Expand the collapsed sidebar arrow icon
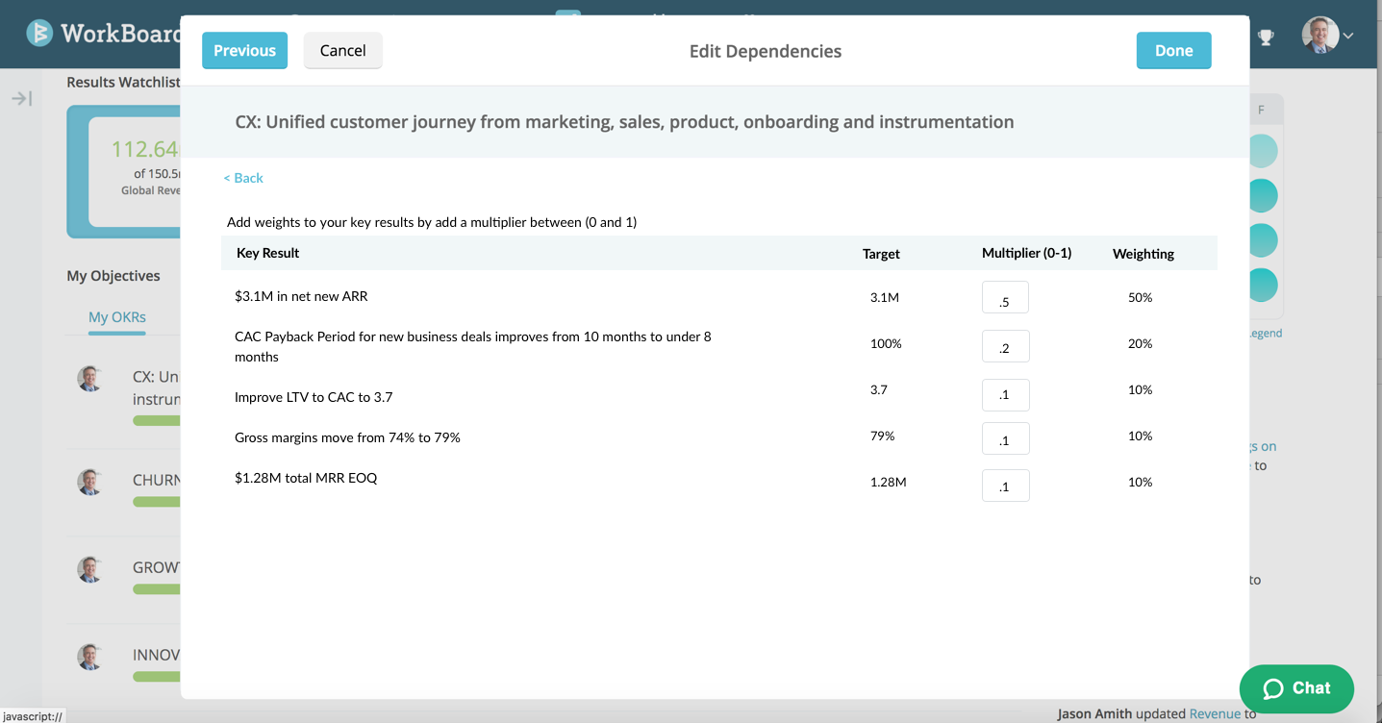Viewport: 1382px width, 723px height. [22, 98]
